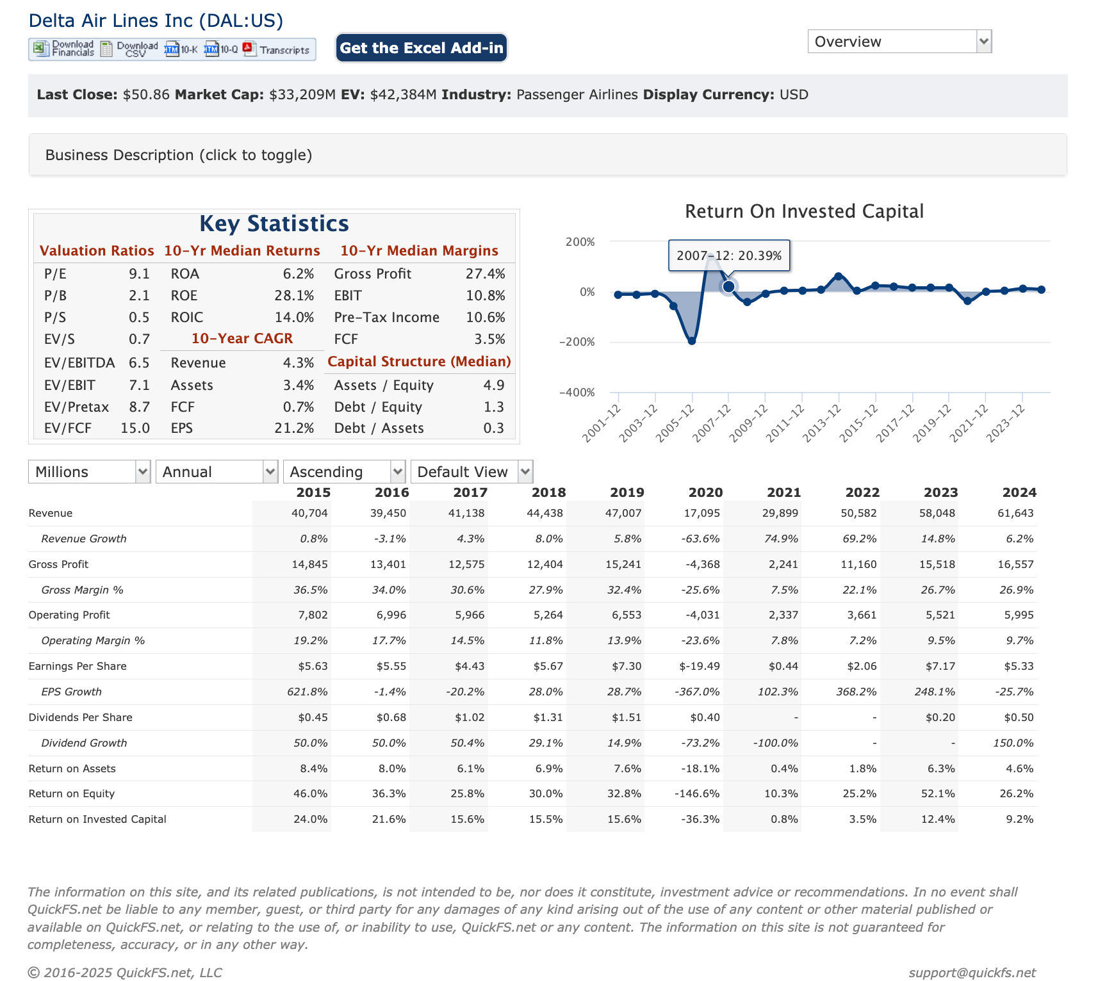Click the 10-Yr Median Returns heading
The width and height of the screenshot is (1107, 981).
[x=242, y=251]
